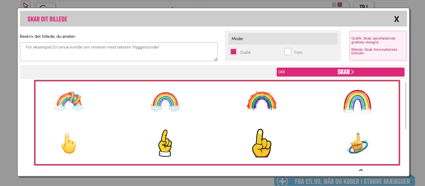This screenshot has width=425, height=186.
Task: Close the Skab dit billede dialog
Action: tap(396, 19)
